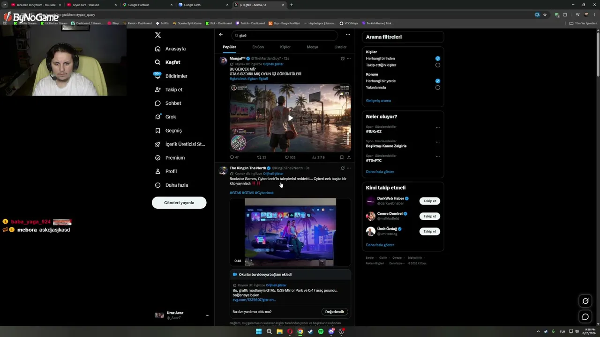Follow Cemre Demirel with Takip et

pyautogui.click(x=430, y=216)
